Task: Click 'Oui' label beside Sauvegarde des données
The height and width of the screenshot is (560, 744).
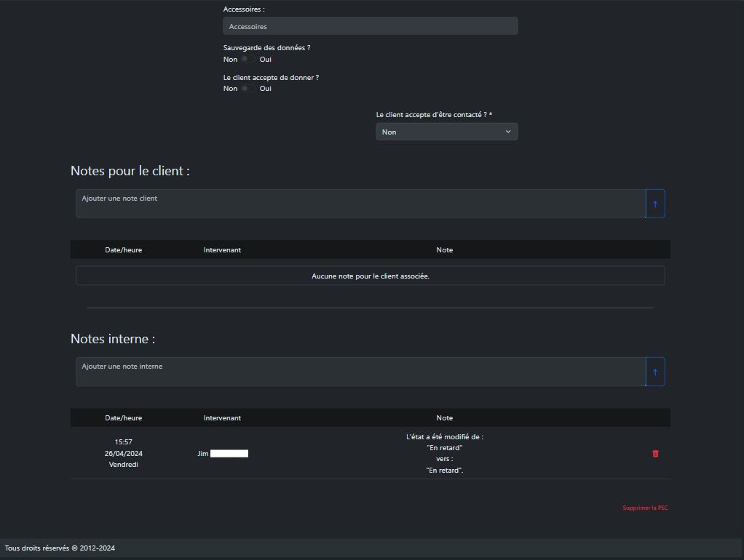Action: click(x=266, y=60)
